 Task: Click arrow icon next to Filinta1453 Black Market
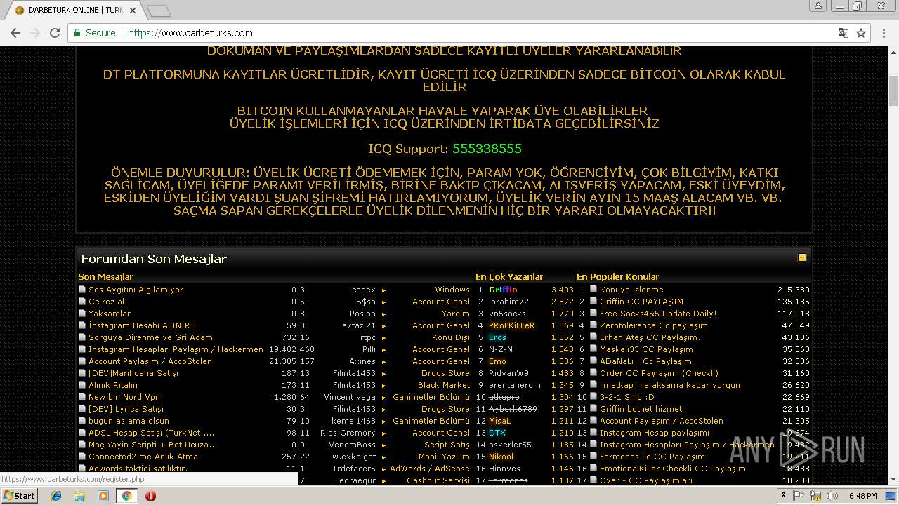[x=383, y=386]
